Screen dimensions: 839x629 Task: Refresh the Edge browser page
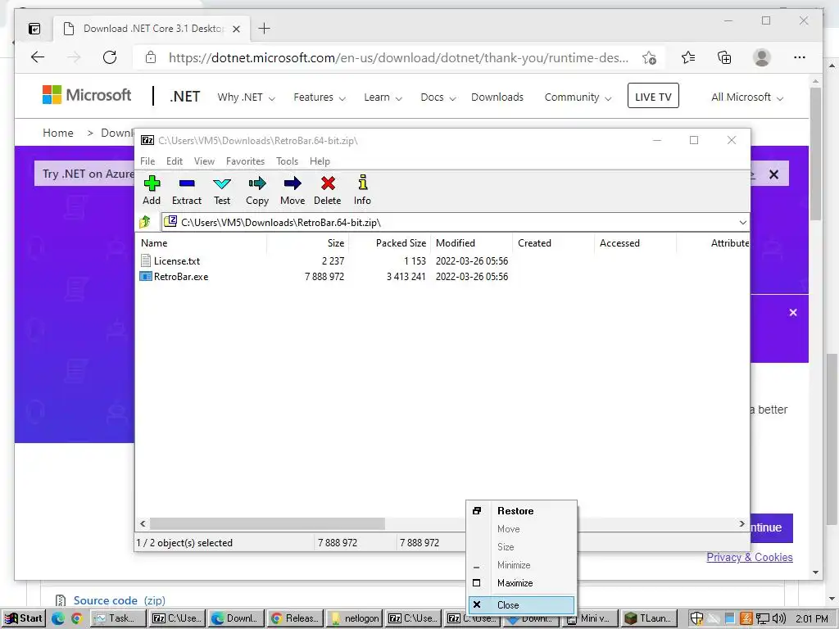point(110,57)
